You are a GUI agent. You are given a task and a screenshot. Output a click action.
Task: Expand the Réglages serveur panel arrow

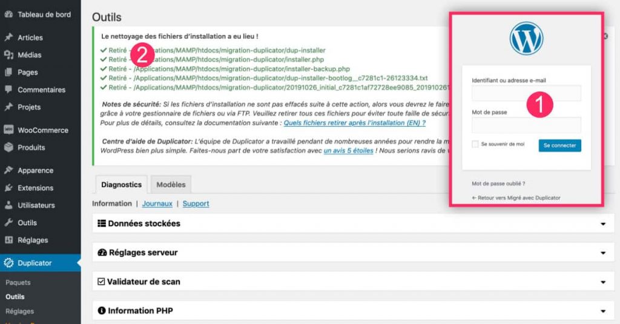tap(603, 253)
